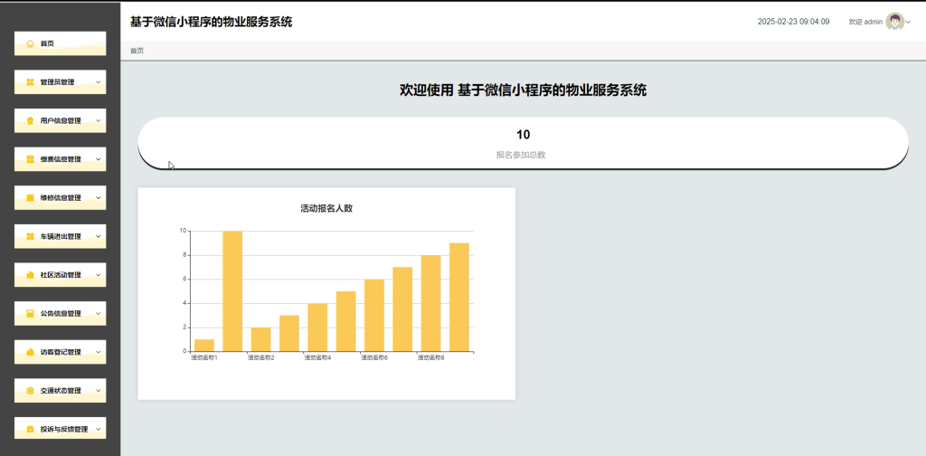This screenshot has width=926, height=456.
Task: Expand the 社区活动管理 chevron
Action: (x=98, y=275)
